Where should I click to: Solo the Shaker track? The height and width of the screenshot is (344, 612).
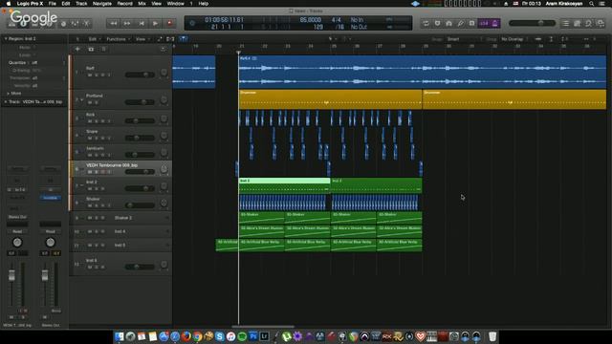97,205
